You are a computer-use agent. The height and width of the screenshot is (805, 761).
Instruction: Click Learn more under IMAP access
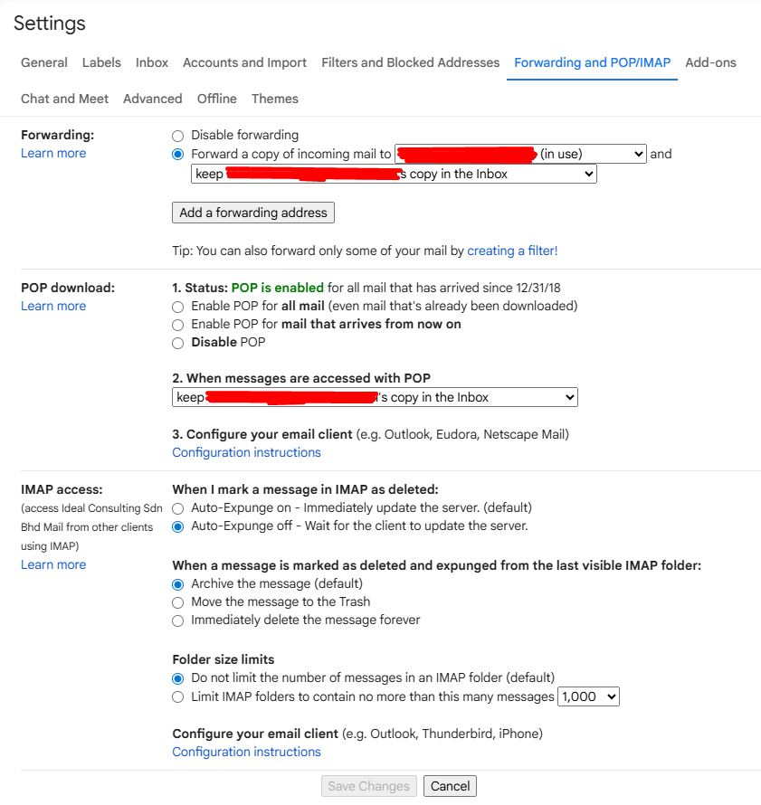pos(53,565)
